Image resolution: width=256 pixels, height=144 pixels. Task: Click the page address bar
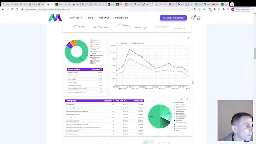[108, 9]
